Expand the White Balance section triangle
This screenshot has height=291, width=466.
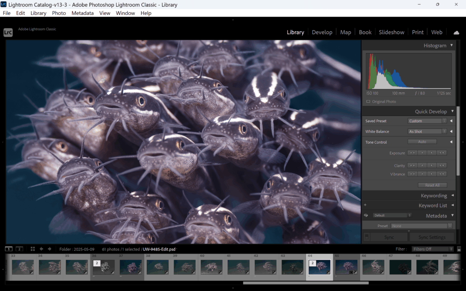451,131
